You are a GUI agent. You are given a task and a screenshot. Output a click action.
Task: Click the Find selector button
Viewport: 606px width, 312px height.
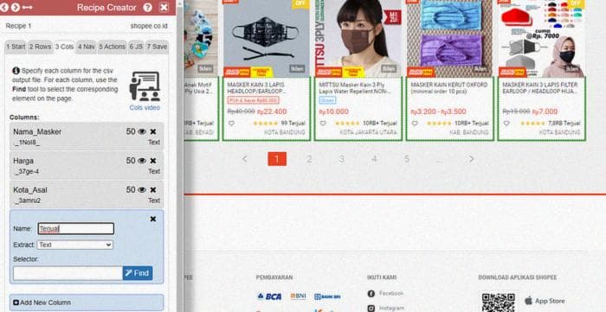[138, 273]
